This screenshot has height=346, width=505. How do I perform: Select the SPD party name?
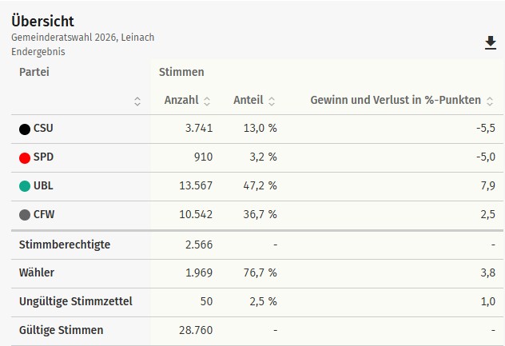[x=43, y=157]
